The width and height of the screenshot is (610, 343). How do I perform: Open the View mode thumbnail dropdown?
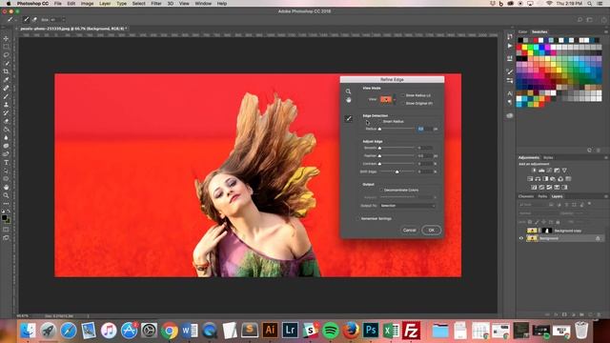tap(388, 99)
